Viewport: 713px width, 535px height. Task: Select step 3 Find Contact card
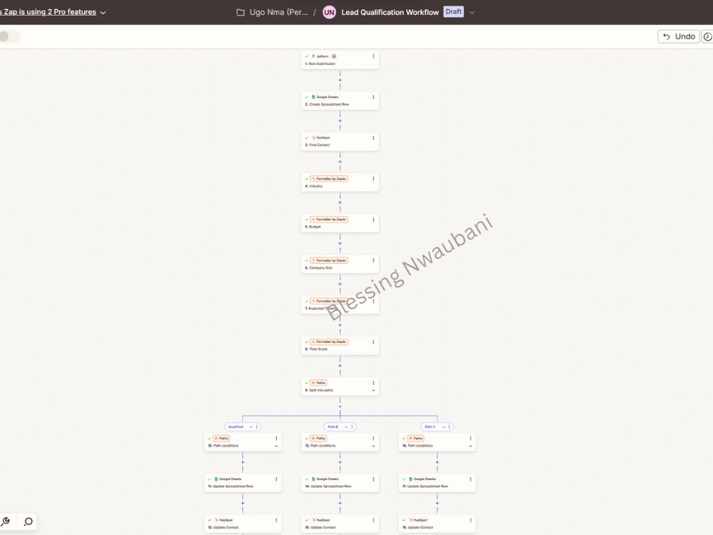pyautogui.click(x=339, y=141)
